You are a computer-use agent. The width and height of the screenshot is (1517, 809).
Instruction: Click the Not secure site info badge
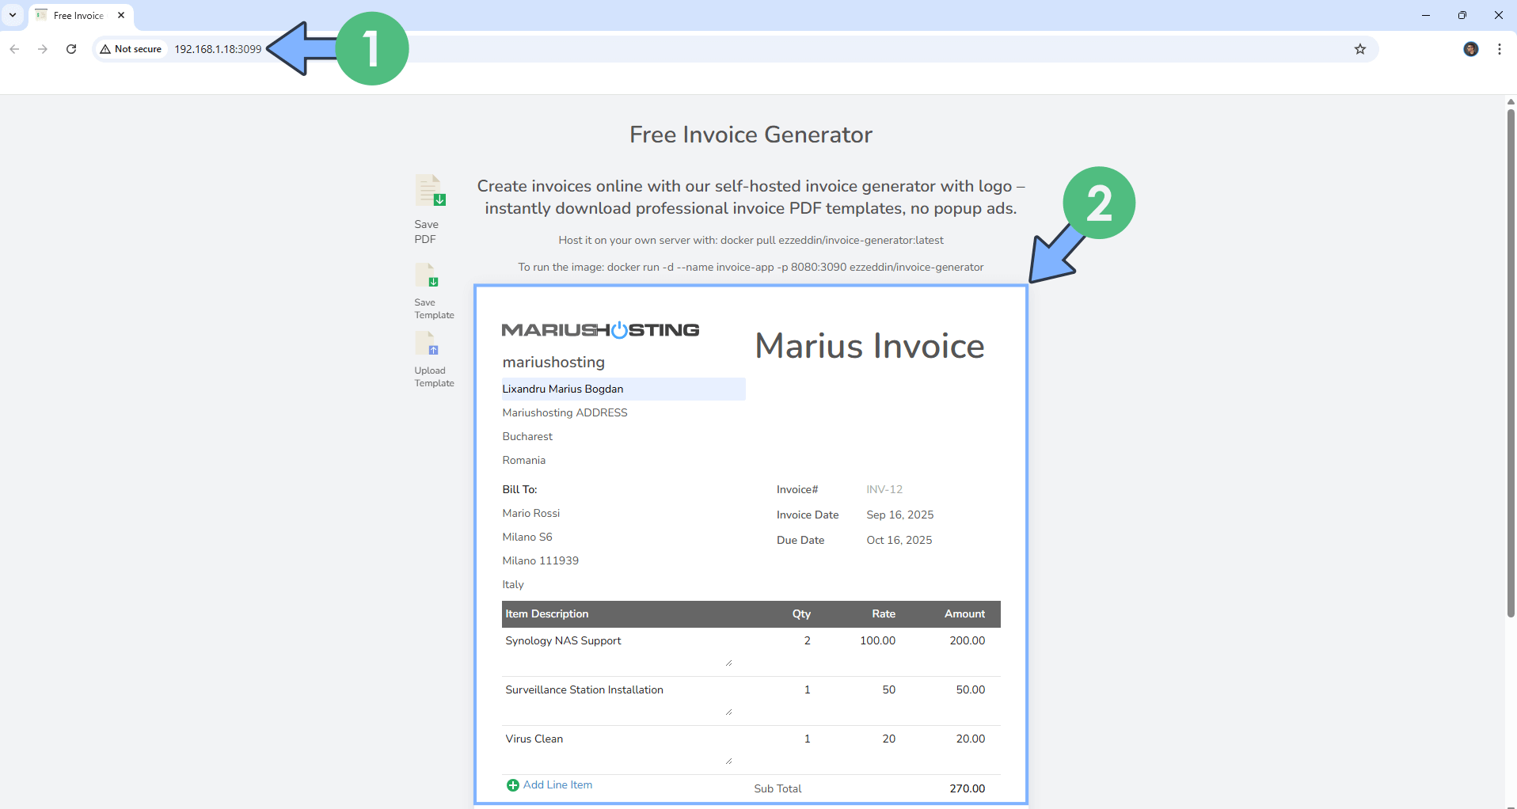coord(131,49)
